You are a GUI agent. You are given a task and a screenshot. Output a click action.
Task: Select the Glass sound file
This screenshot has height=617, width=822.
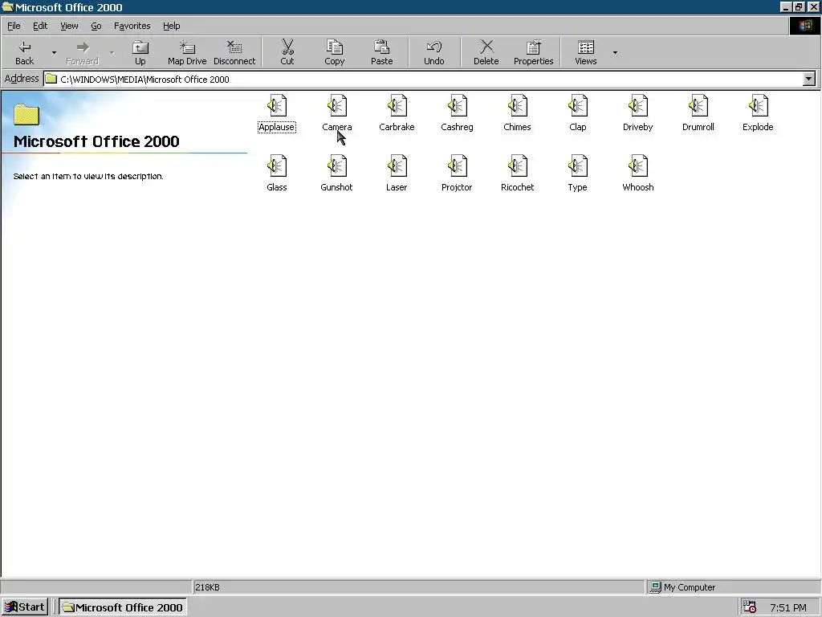point(277,174)
